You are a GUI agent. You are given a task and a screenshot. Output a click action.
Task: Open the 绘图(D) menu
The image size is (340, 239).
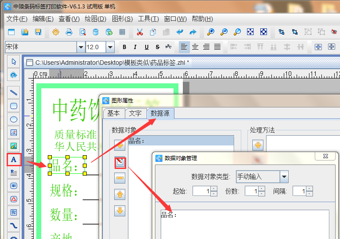pyautogui.click(x=95, y=19)
